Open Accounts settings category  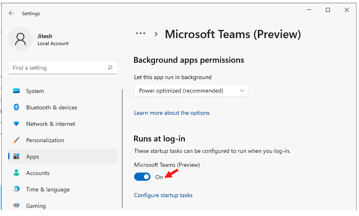tap(38, 173)
